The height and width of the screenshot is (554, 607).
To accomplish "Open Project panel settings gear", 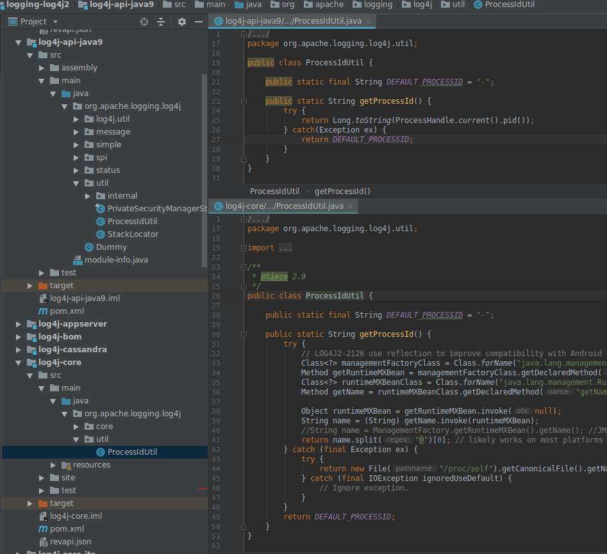I will [182, 22].
